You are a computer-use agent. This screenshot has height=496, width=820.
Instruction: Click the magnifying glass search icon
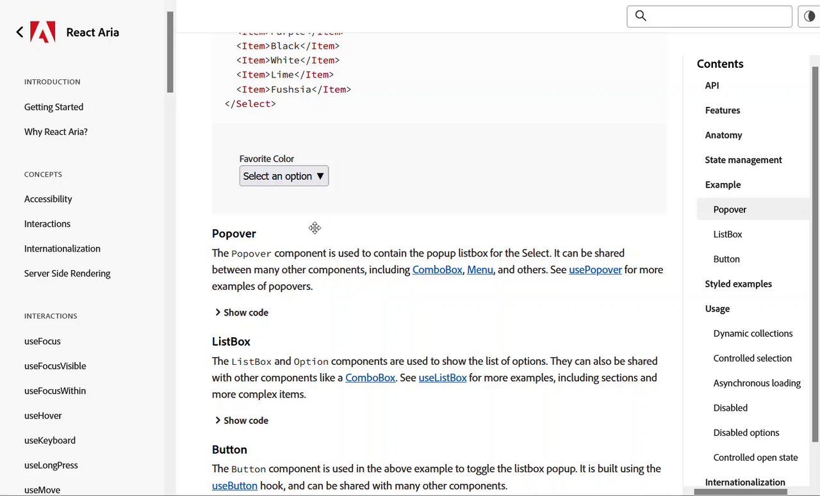pos(640,16)
